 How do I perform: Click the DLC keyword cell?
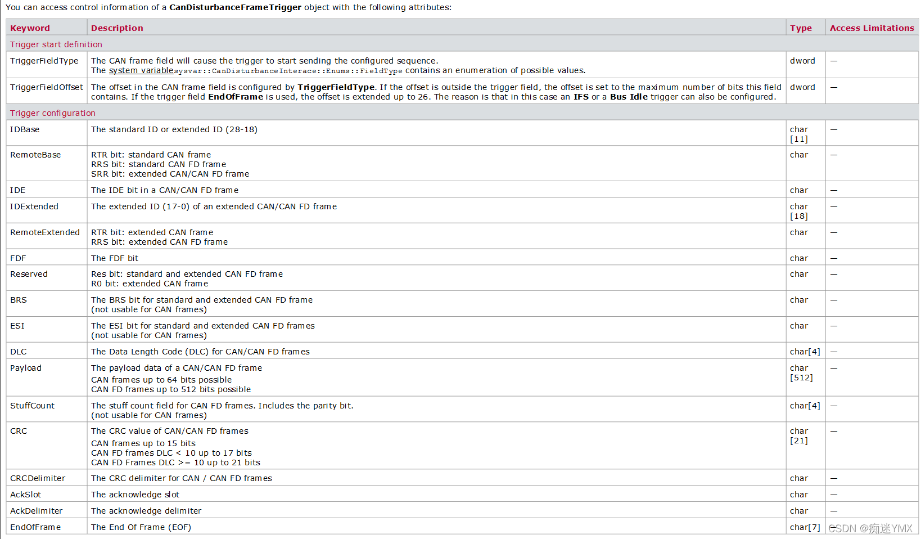click(47, 351)
